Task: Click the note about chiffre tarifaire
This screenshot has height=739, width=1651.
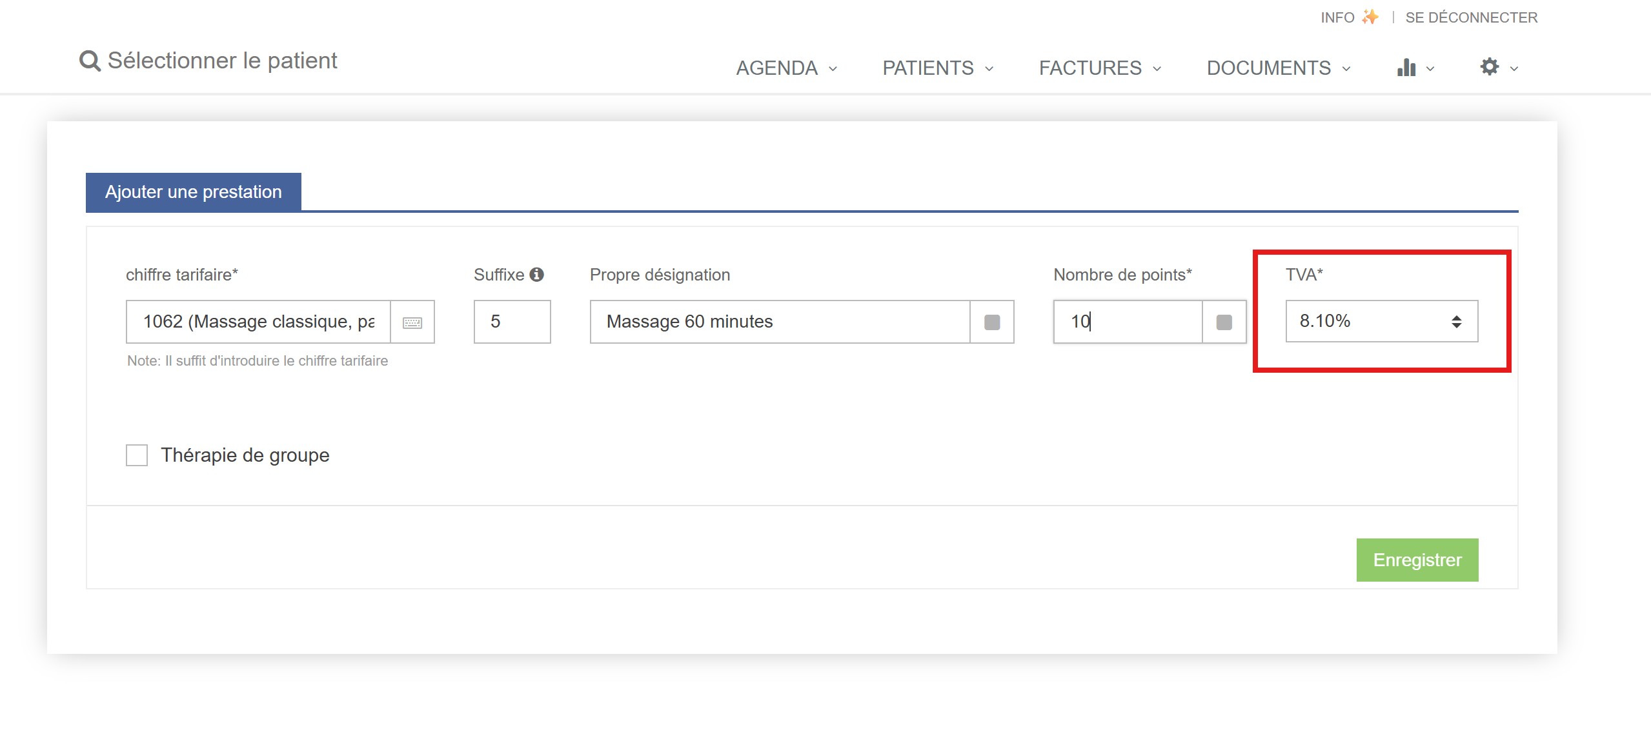Action: pos(258,361)
